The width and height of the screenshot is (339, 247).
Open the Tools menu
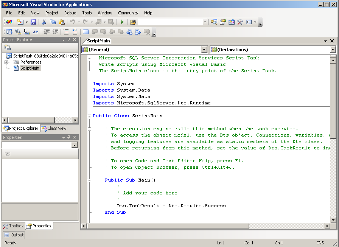pyautogui.click(x=87, y=13)
